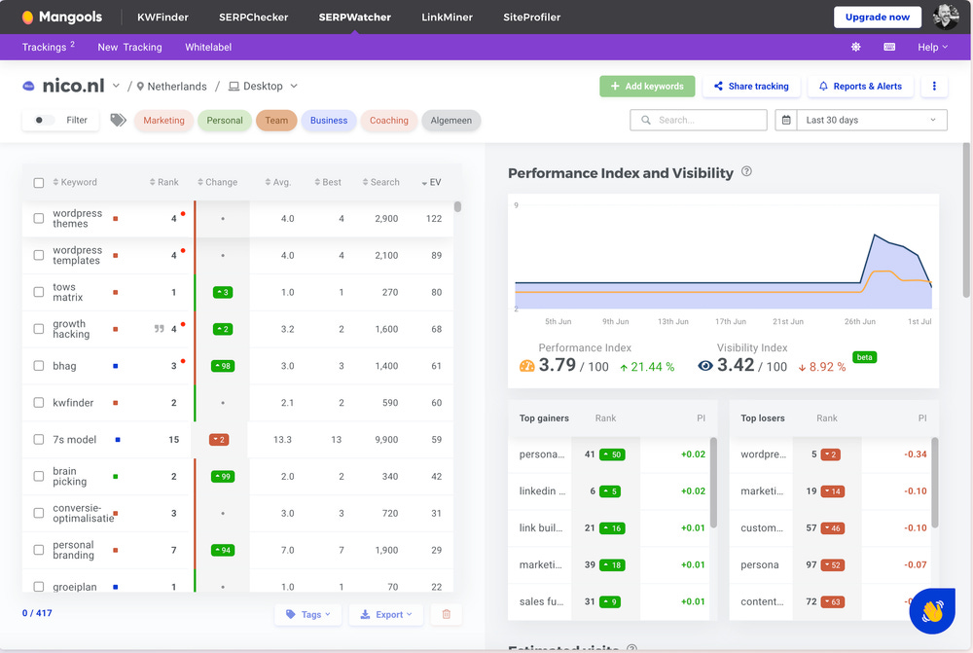Open the Tags dropdown button
The width and height of the screenshot is (973, 653).
pos(307,614)
